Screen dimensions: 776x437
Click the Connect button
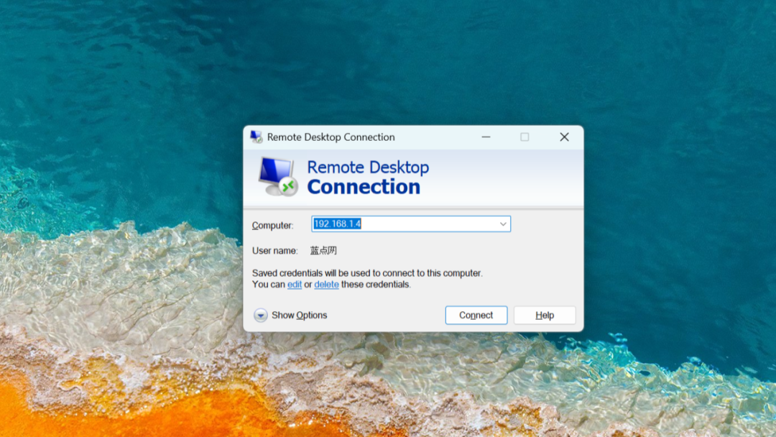[x=476, y=316]
